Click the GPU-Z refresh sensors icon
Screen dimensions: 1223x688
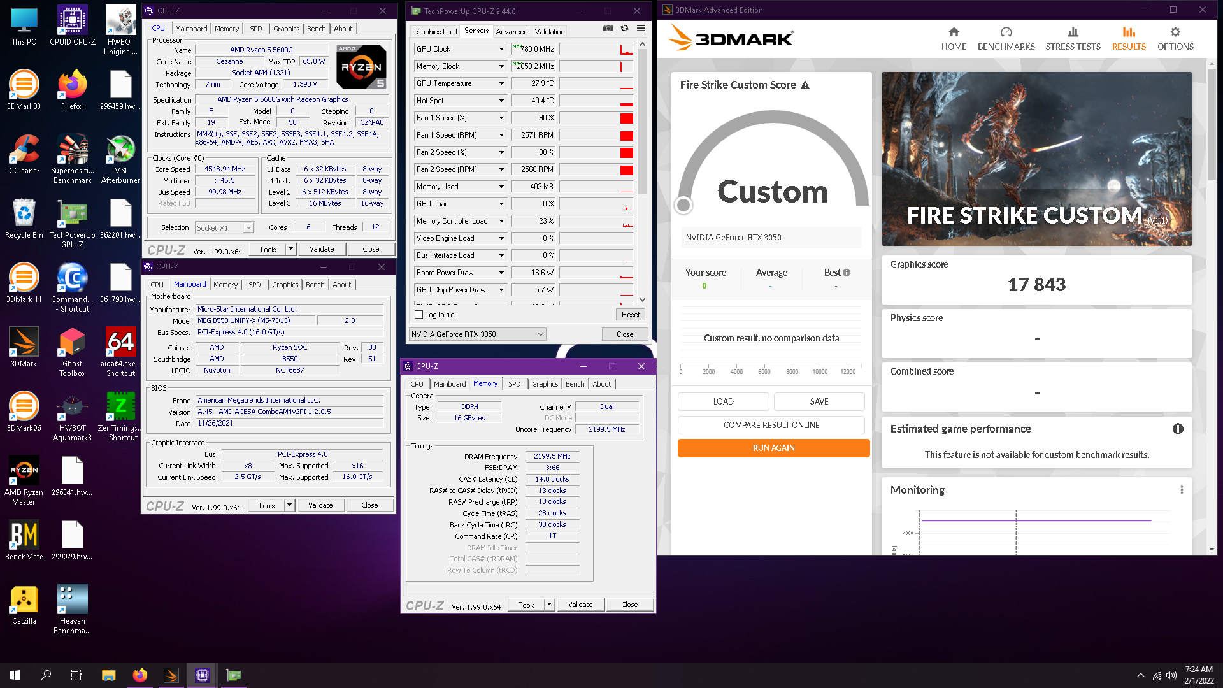624,28
